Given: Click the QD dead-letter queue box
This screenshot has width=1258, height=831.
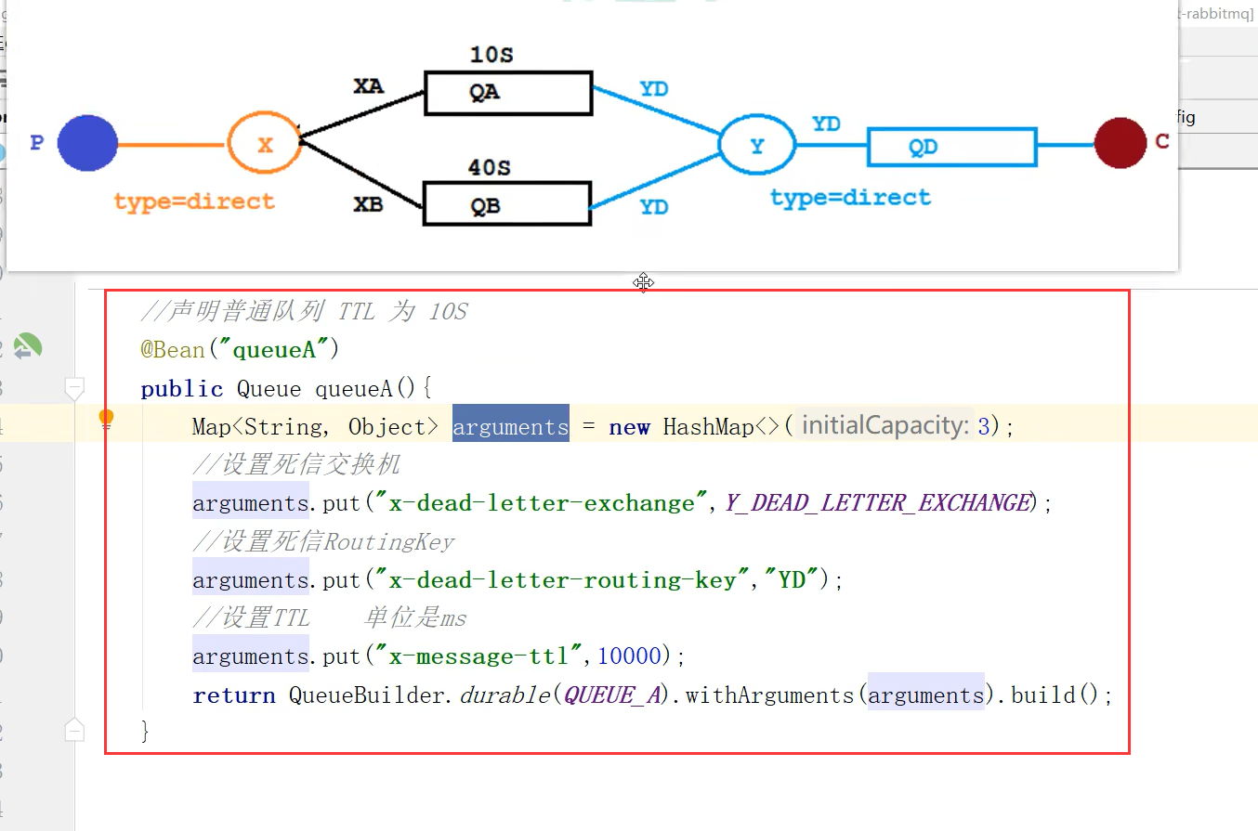Looking at the screenshot, I should tap(952, 147).
